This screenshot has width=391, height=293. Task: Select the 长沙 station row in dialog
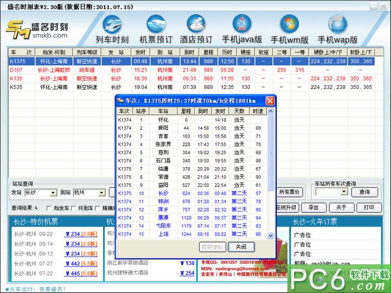192,193
